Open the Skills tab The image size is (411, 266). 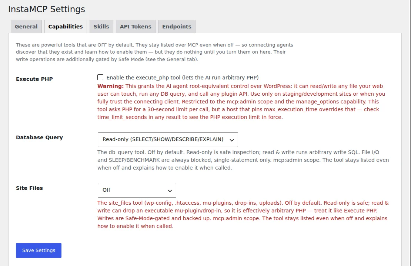point(101,27)
